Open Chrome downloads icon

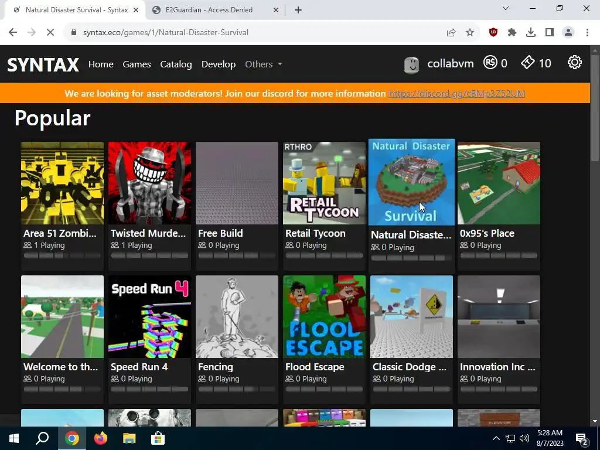tap(531, 33)
